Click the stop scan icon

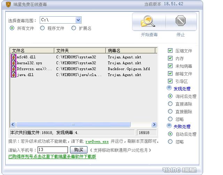180,21
